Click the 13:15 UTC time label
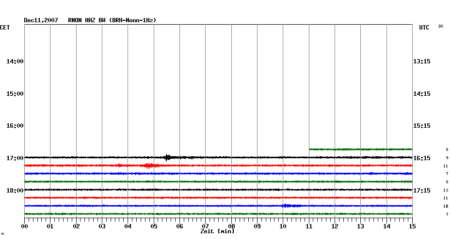This screenshot has height=239, width=451. (x=422, y=61)
